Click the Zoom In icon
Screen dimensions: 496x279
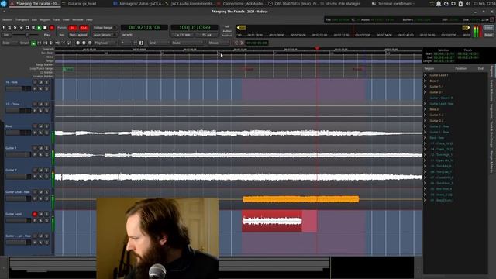point(84,43)
